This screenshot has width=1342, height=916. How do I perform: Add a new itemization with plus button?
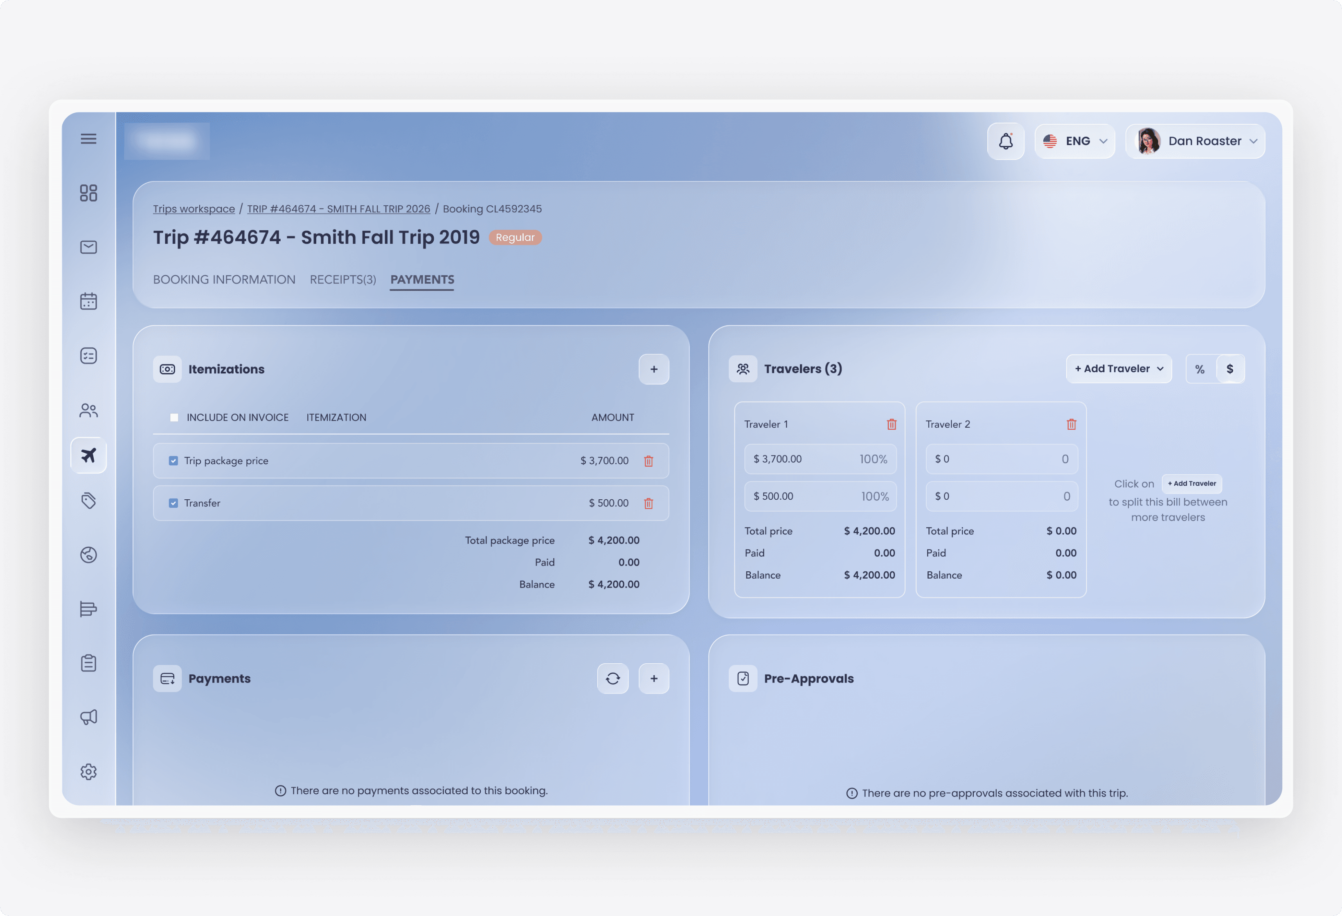(654, 369)
